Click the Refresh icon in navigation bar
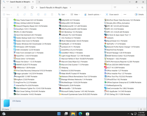The image size is (147, 116). pyautogui.click(x=25, y=8)
